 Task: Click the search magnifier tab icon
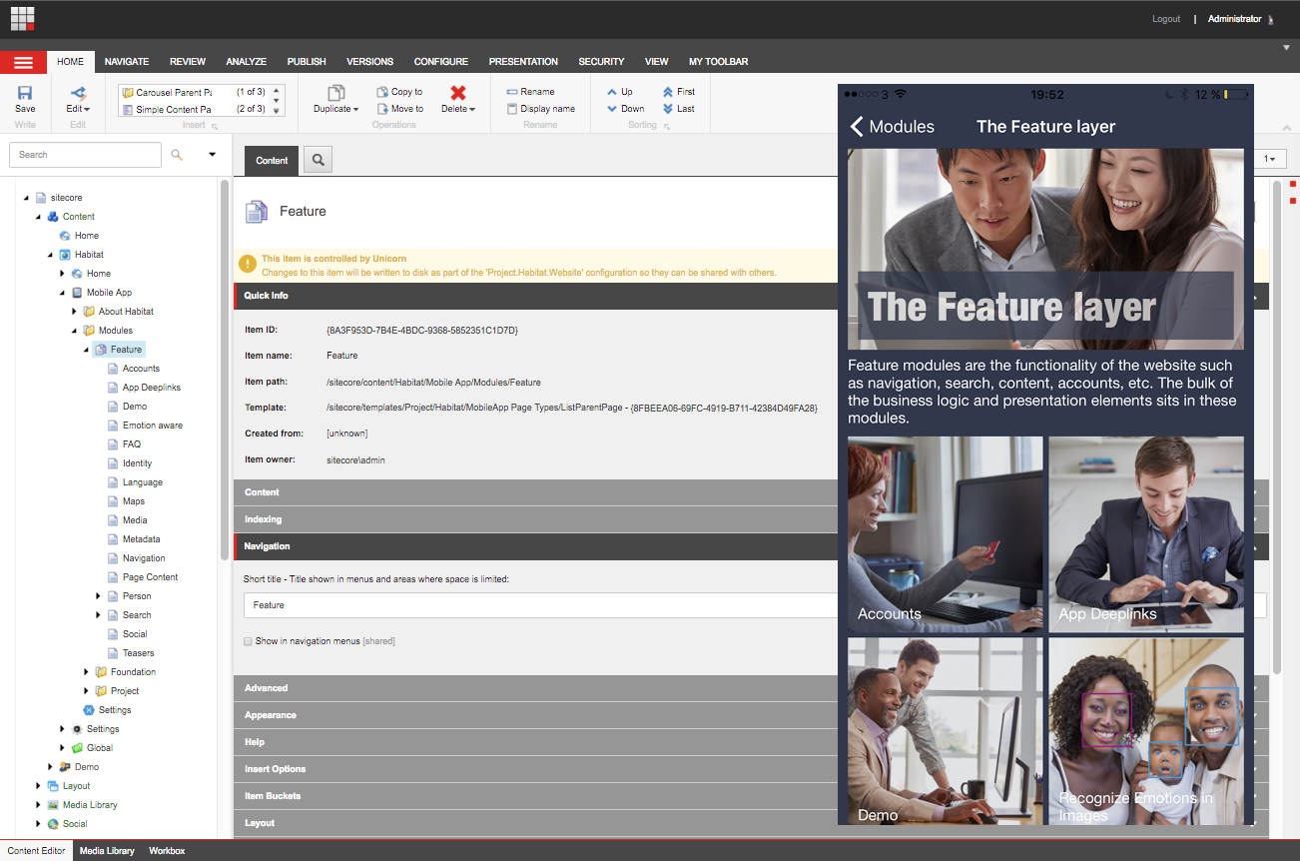pyautogui.click(x=318, y=160)
